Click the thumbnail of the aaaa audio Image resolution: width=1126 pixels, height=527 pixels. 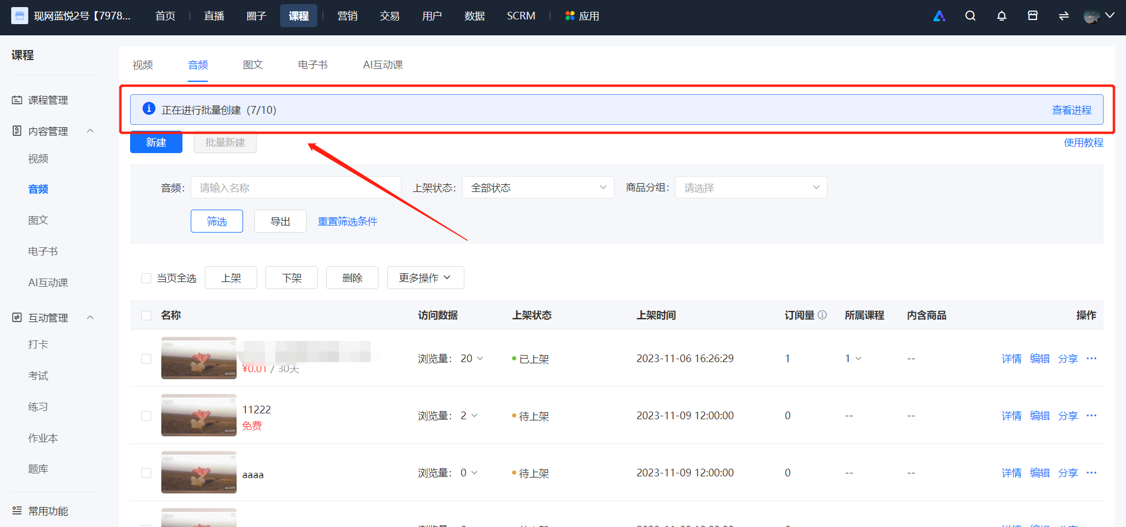(199, 472)
